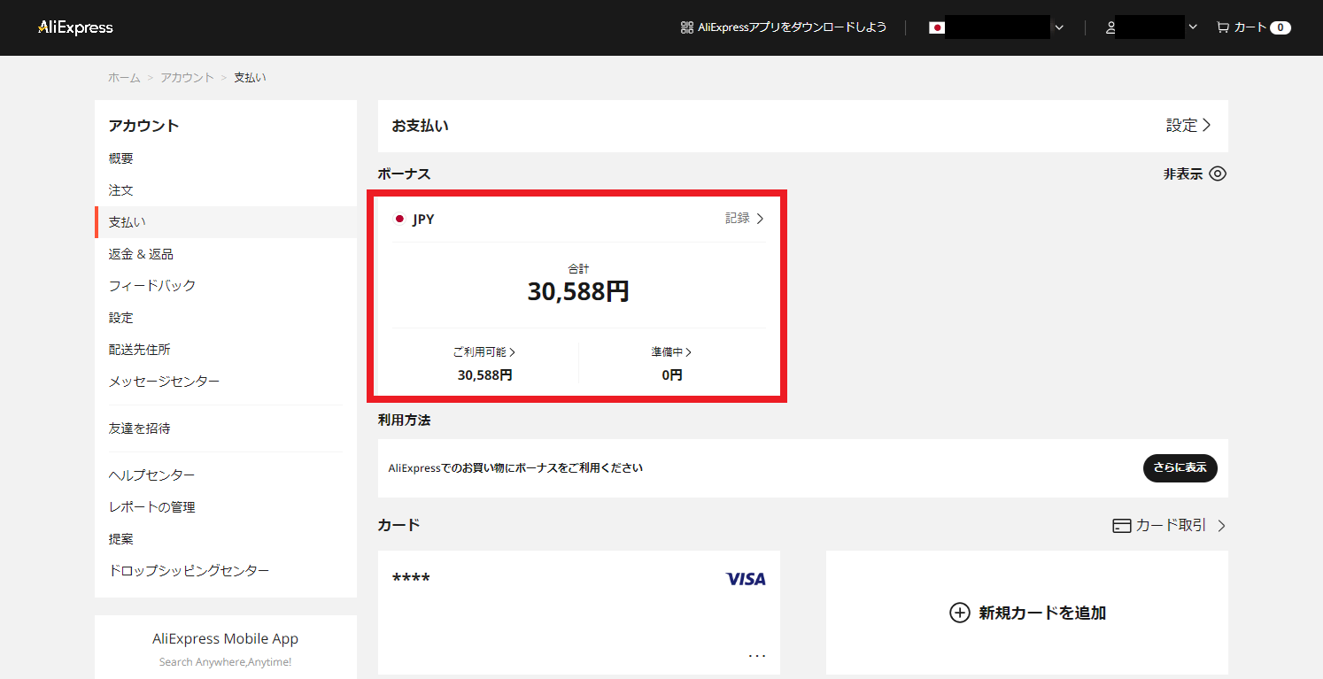Open the VISA card options via the ellipsis
Image resolution: width=1323 pixels, height=679 pixels.
coord(757,655)
